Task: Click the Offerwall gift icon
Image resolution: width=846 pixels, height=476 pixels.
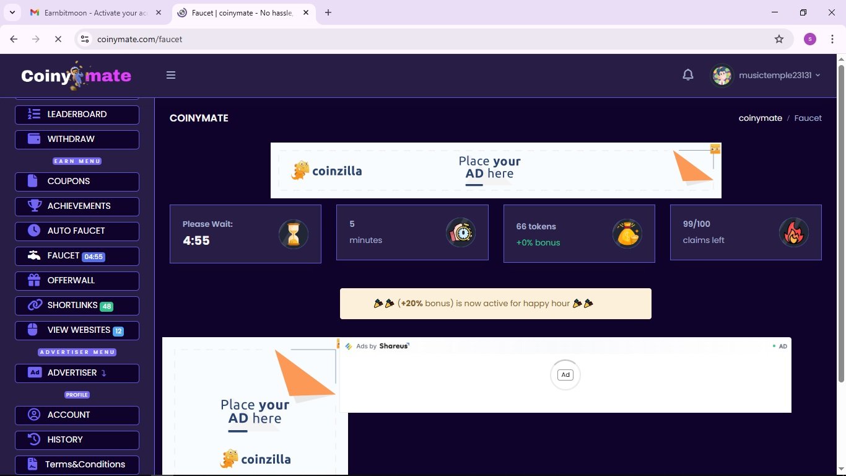Action: pos(34,280)
